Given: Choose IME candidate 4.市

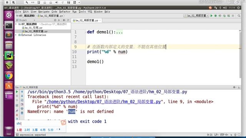Looking at the screenshot, I should point(43,130).
